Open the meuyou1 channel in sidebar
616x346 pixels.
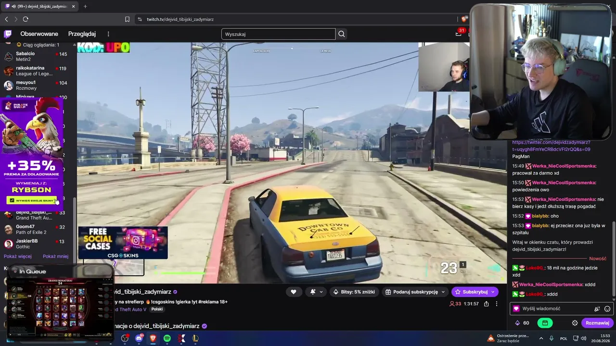pyautogui.click(x=36, y=85)
